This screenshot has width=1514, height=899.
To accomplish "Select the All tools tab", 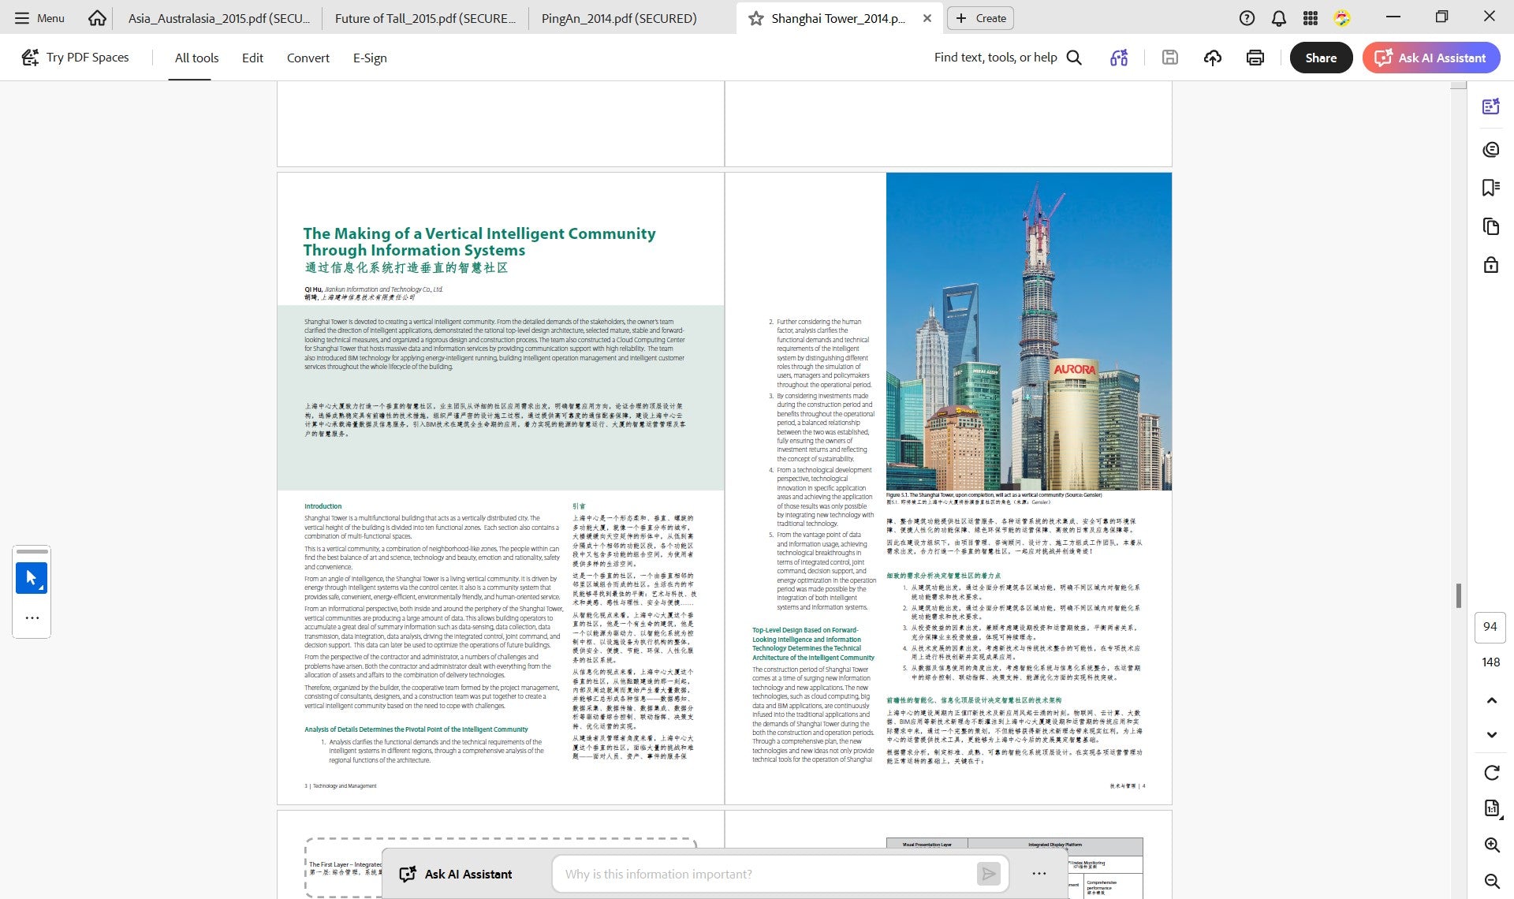I will [x=196, y=58].
